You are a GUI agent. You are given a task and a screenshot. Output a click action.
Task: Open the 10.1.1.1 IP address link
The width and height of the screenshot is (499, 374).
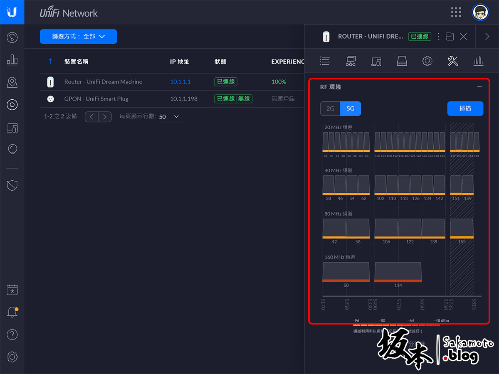pyautogui.click(x=180, y=82)
